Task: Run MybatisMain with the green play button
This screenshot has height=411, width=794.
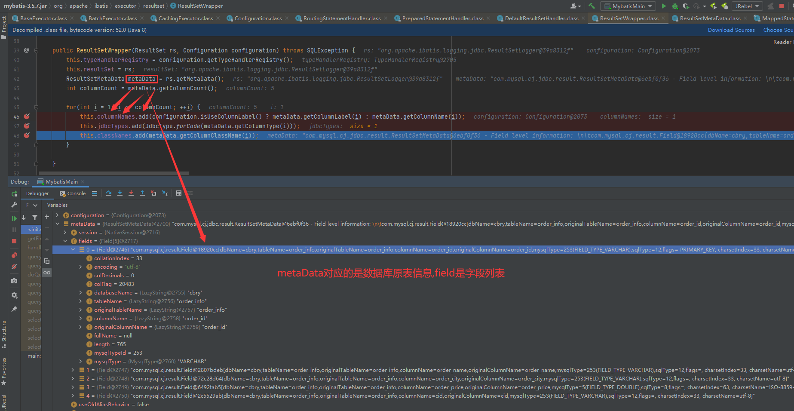Action: point(664,6)
